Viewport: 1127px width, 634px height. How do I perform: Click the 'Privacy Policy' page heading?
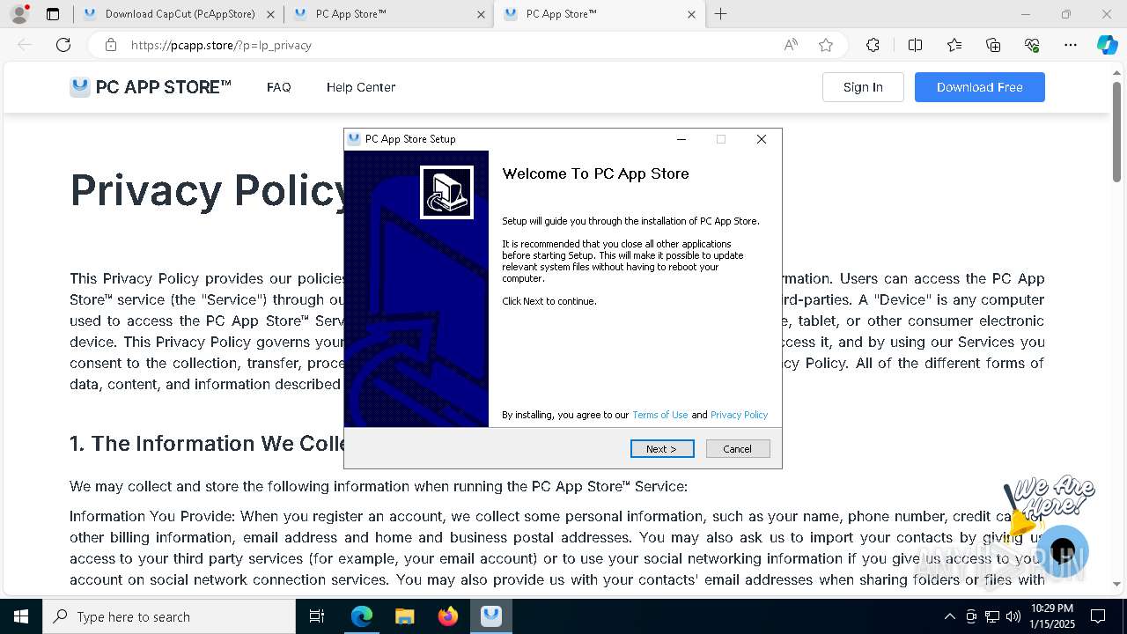tap(210, 189)
